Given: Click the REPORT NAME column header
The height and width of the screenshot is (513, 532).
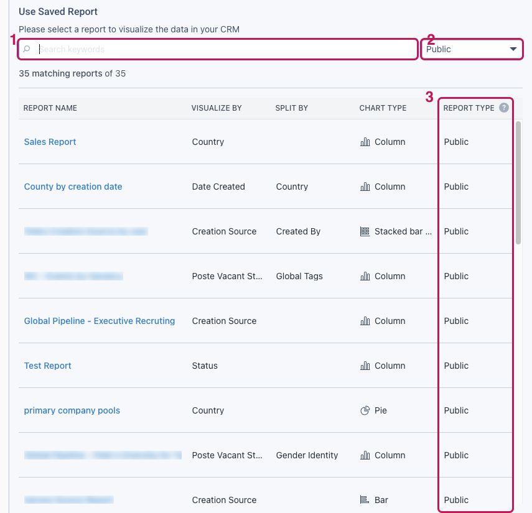Looking at the screenshot, I should (50, 108).
